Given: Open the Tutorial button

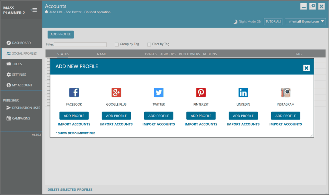Looking at the screenshot, I should (x=273, y=22).
